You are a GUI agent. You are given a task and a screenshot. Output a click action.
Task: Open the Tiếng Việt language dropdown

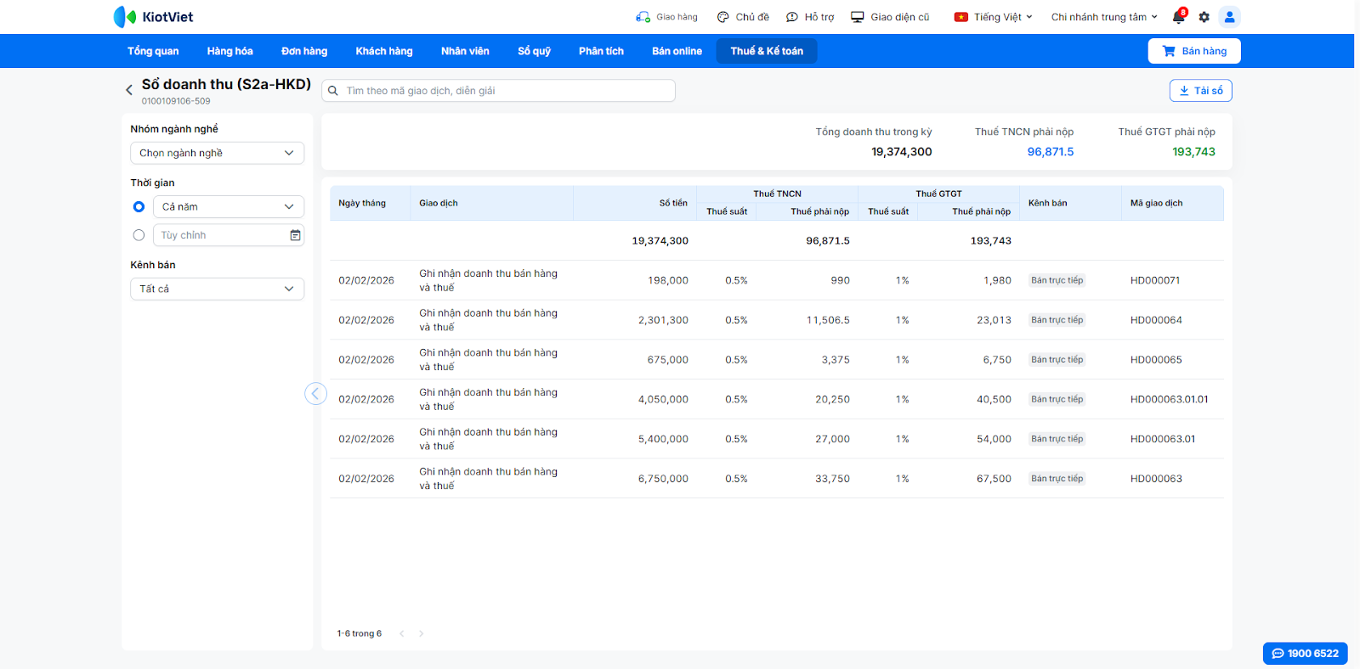994,17
